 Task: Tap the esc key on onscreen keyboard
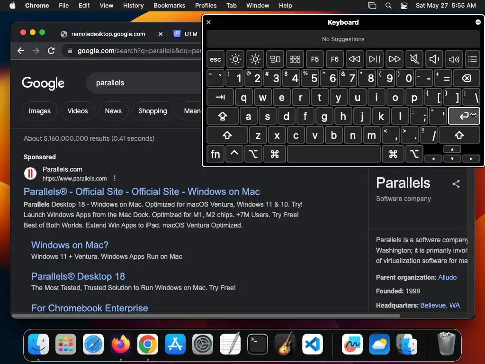click(x=216, y=59)
